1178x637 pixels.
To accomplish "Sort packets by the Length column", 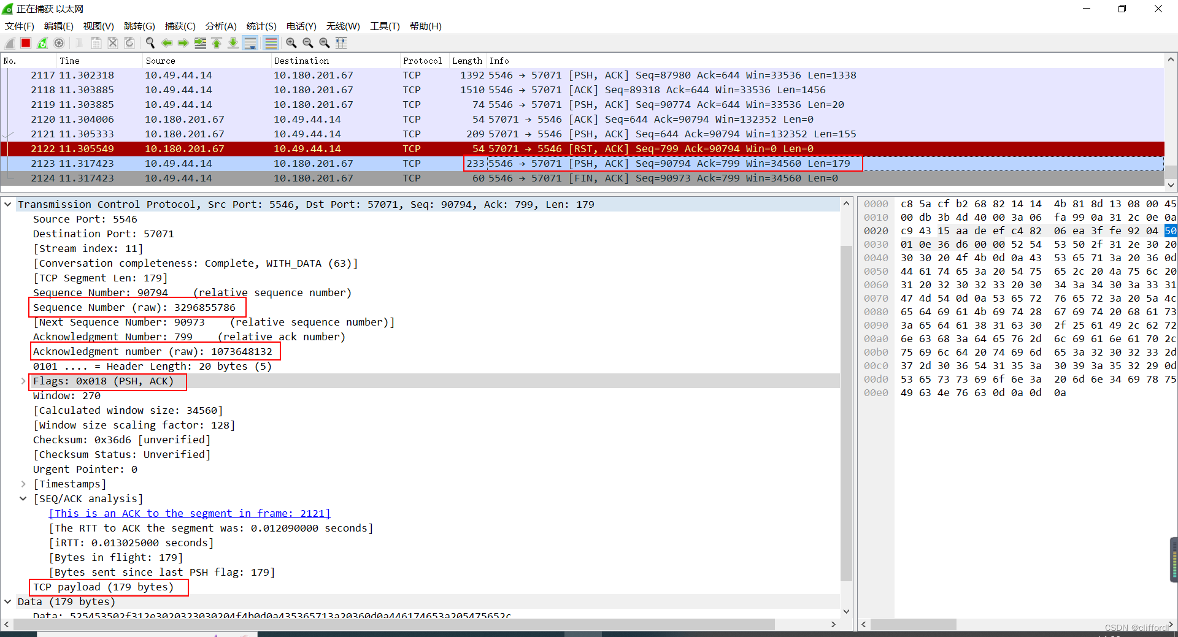I will point(468,61).
